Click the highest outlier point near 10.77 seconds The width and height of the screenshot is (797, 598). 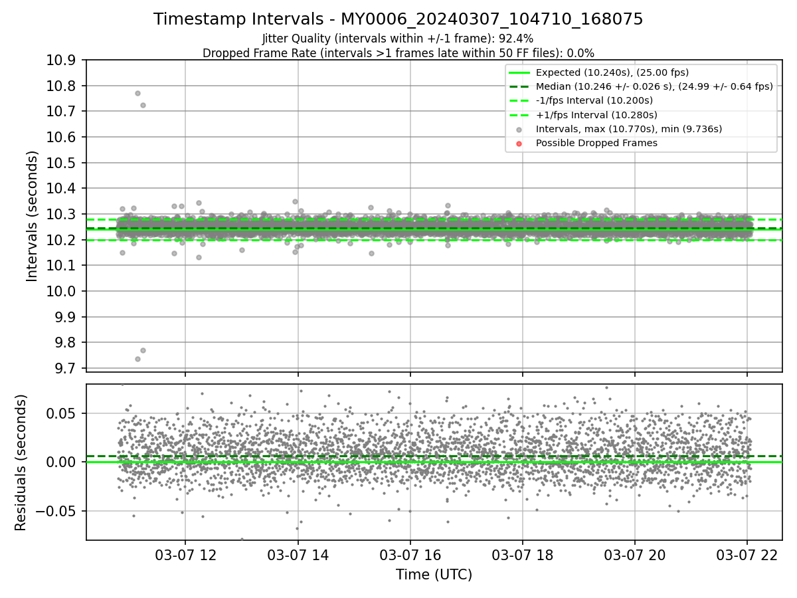[x=137, y=93]
